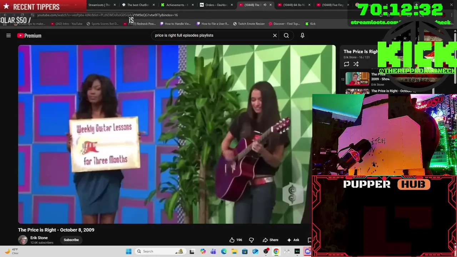
Task: Open Erik Stone channel name link
Action: tap(39, 238)
